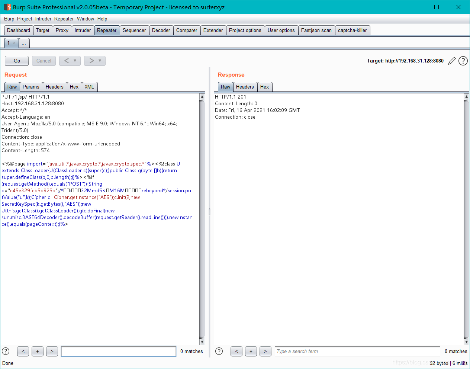
Task: Click the 'Content-Length: 574' header line
Action: coord(25,150)
